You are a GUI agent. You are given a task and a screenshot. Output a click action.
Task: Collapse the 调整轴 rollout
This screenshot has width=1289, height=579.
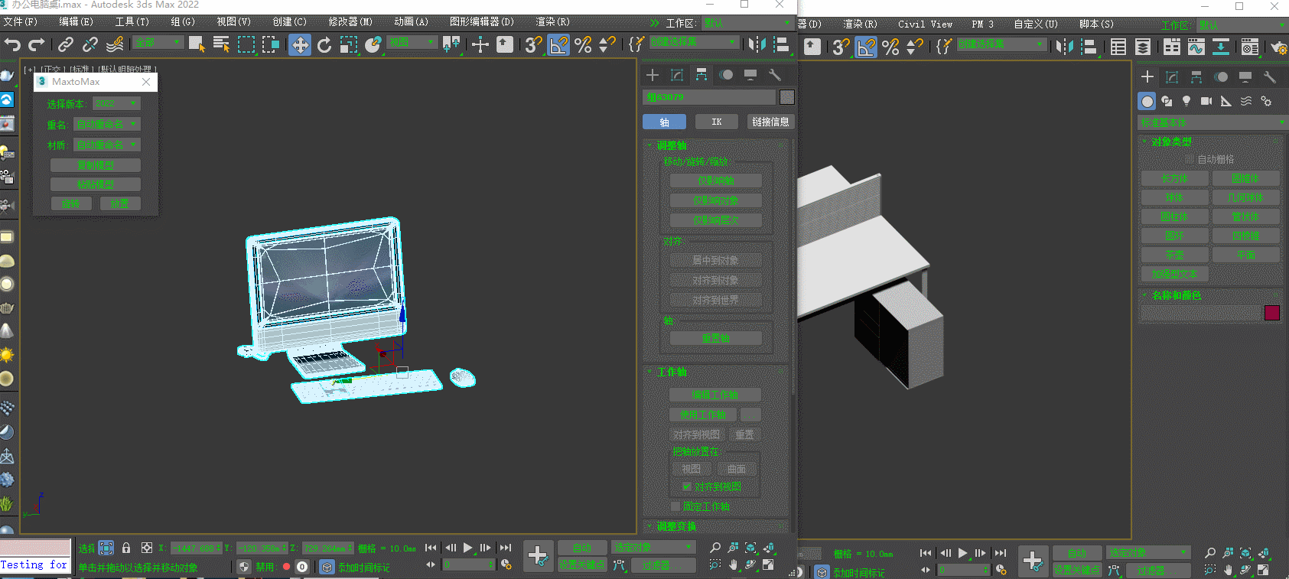tap(671, 145)
